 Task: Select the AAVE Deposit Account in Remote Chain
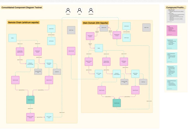tap(38, 52)
